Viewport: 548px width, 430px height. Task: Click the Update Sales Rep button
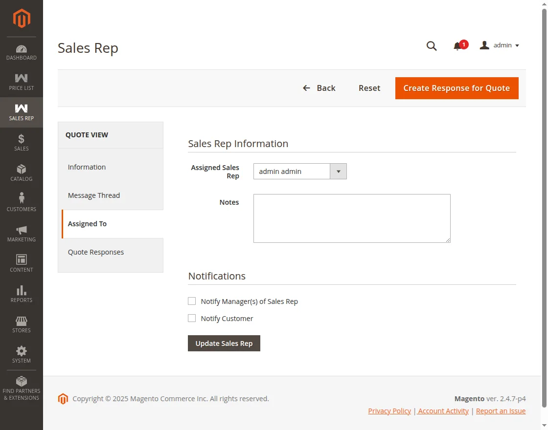coord(224,344)
